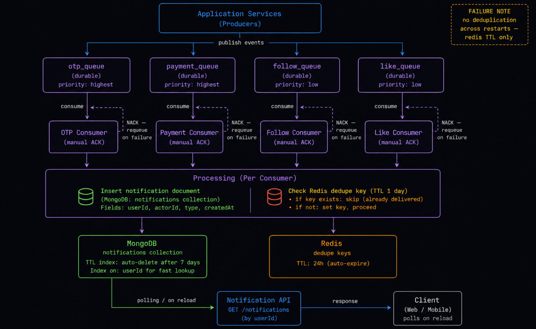Click the red Redis database icon

click(x=274, y=197)
